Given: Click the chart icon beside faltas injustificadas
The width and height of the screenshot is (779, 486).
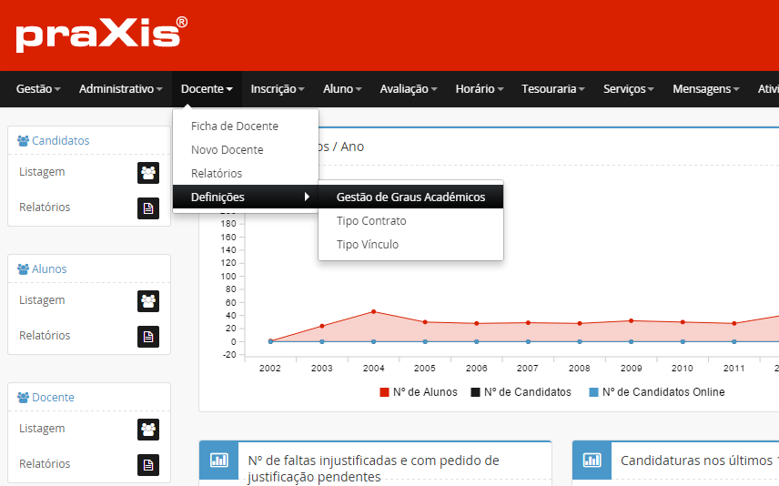Looking at the screenshot, I should coord(218,461).
